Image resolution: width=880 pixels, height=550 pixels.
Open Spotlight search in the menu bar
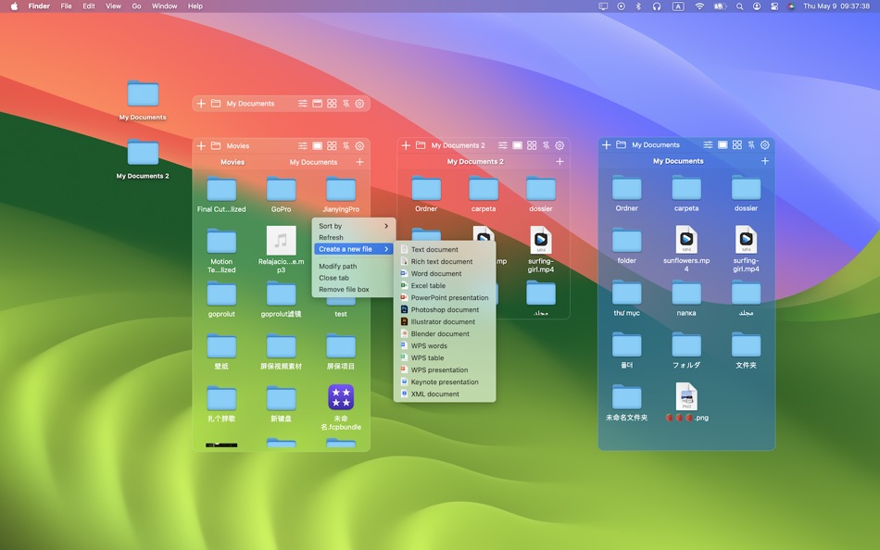click(740, 6)
